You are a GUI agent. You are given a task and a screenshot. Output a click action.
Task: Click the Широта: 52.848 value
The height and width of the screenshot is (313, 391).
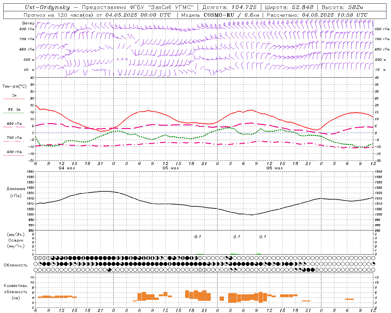289,7
